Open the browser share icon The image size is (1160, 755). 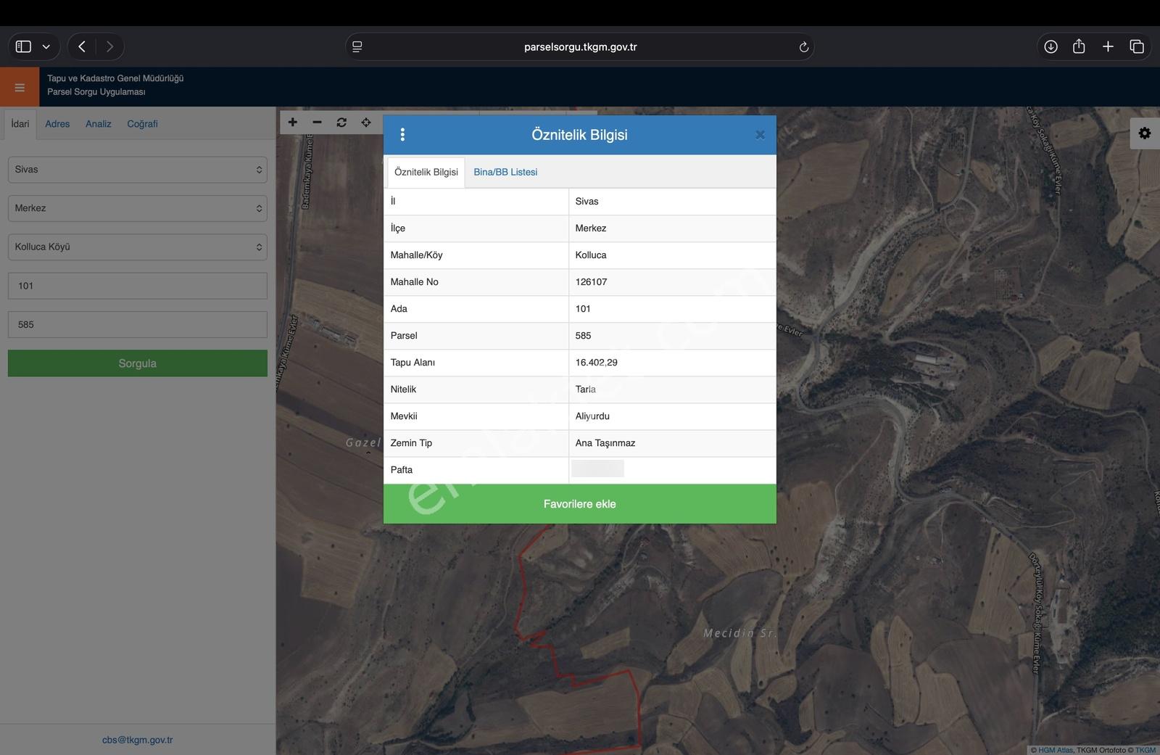pos(1079,46)
